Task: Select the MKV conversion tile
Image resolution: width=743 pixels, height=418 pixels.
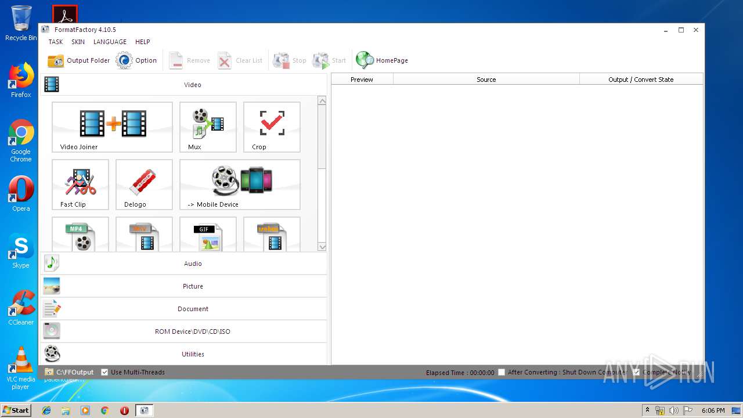Action: tap(144, 235)
